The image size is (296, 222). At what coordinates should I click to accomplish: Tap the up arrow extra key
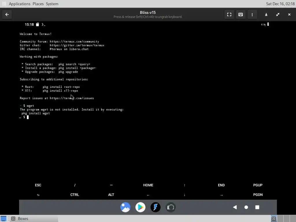185,185
